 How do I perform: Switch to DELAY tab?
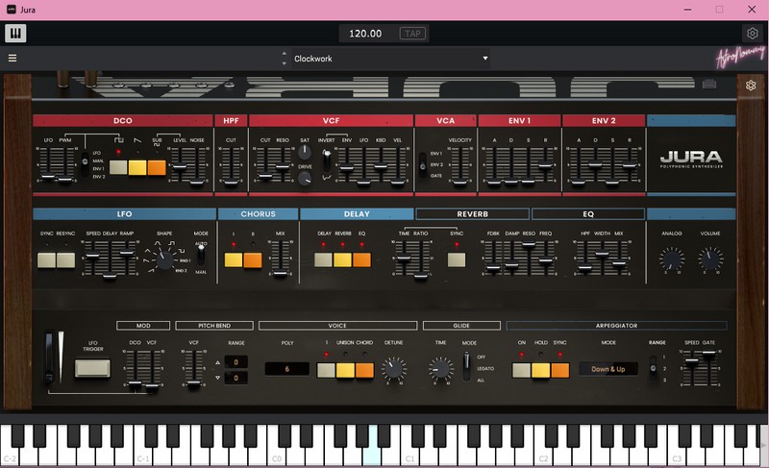(x=357, y=214)
